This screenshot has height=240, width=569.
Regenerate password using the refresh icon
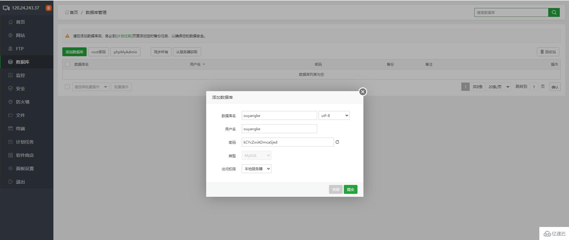pyautogui.click(x=337, y=142)
